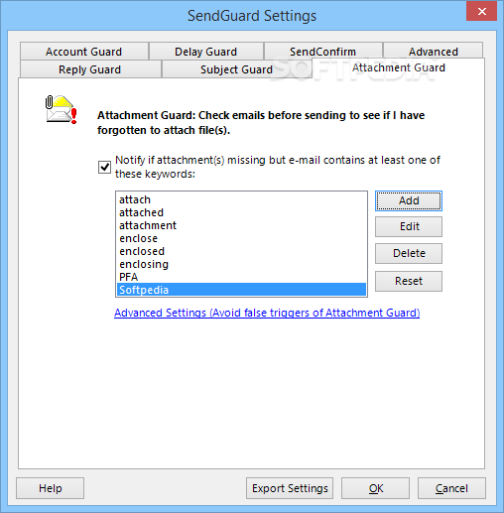Select the keyword "enclosed"
This screenshot has width=504, height=513.
(241, 251)
